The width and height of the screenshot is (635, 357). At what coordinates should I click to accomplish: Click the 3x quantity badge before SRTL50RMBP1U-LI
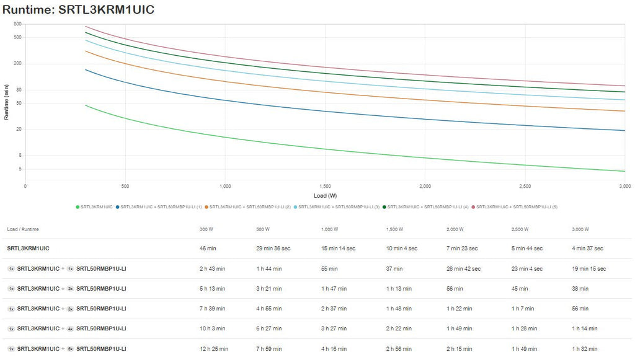[x=70, y=309]
